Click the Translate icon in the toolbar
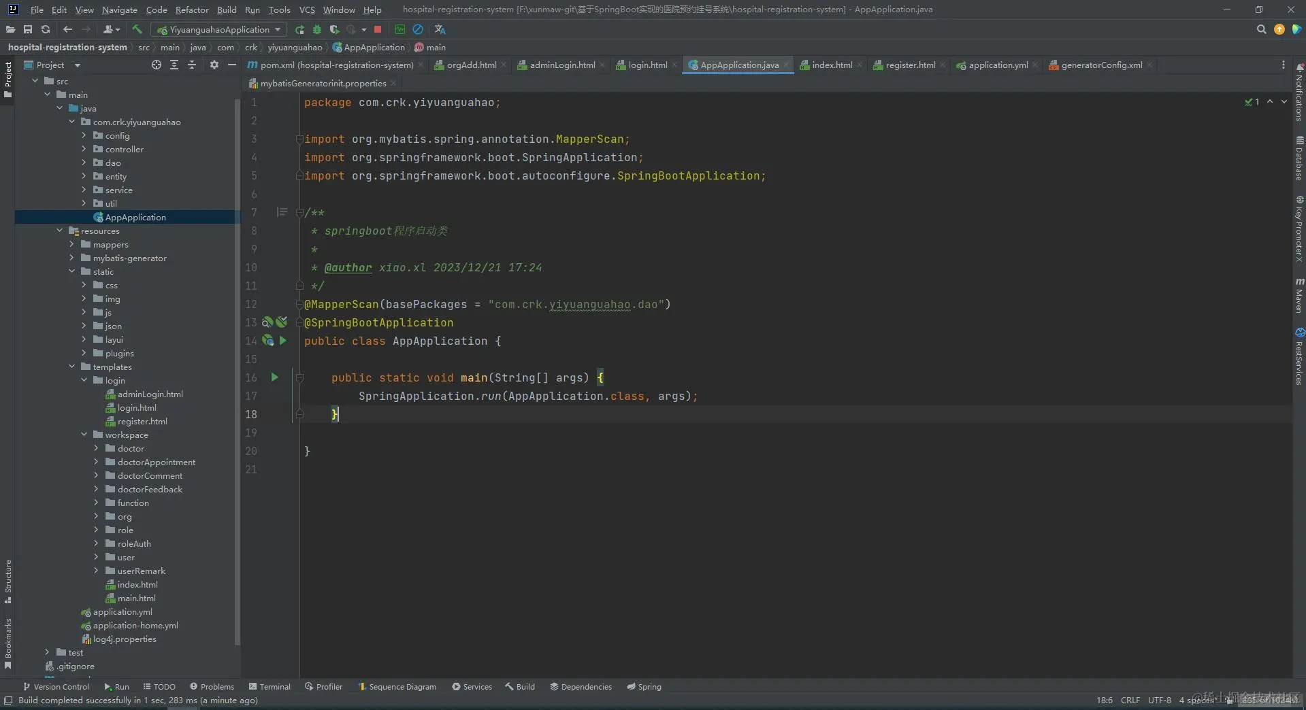The width and height of the screenshot is (1306, 710). pos(440,29)
